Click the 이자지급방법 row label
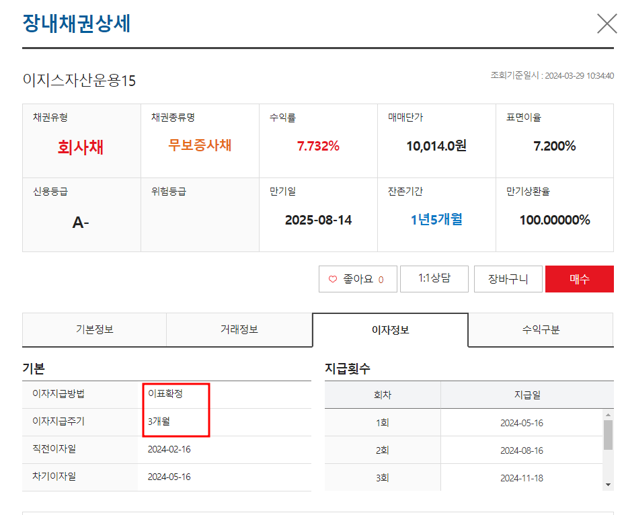The width and height of the screenshot is (624, 515). (58, 393)
